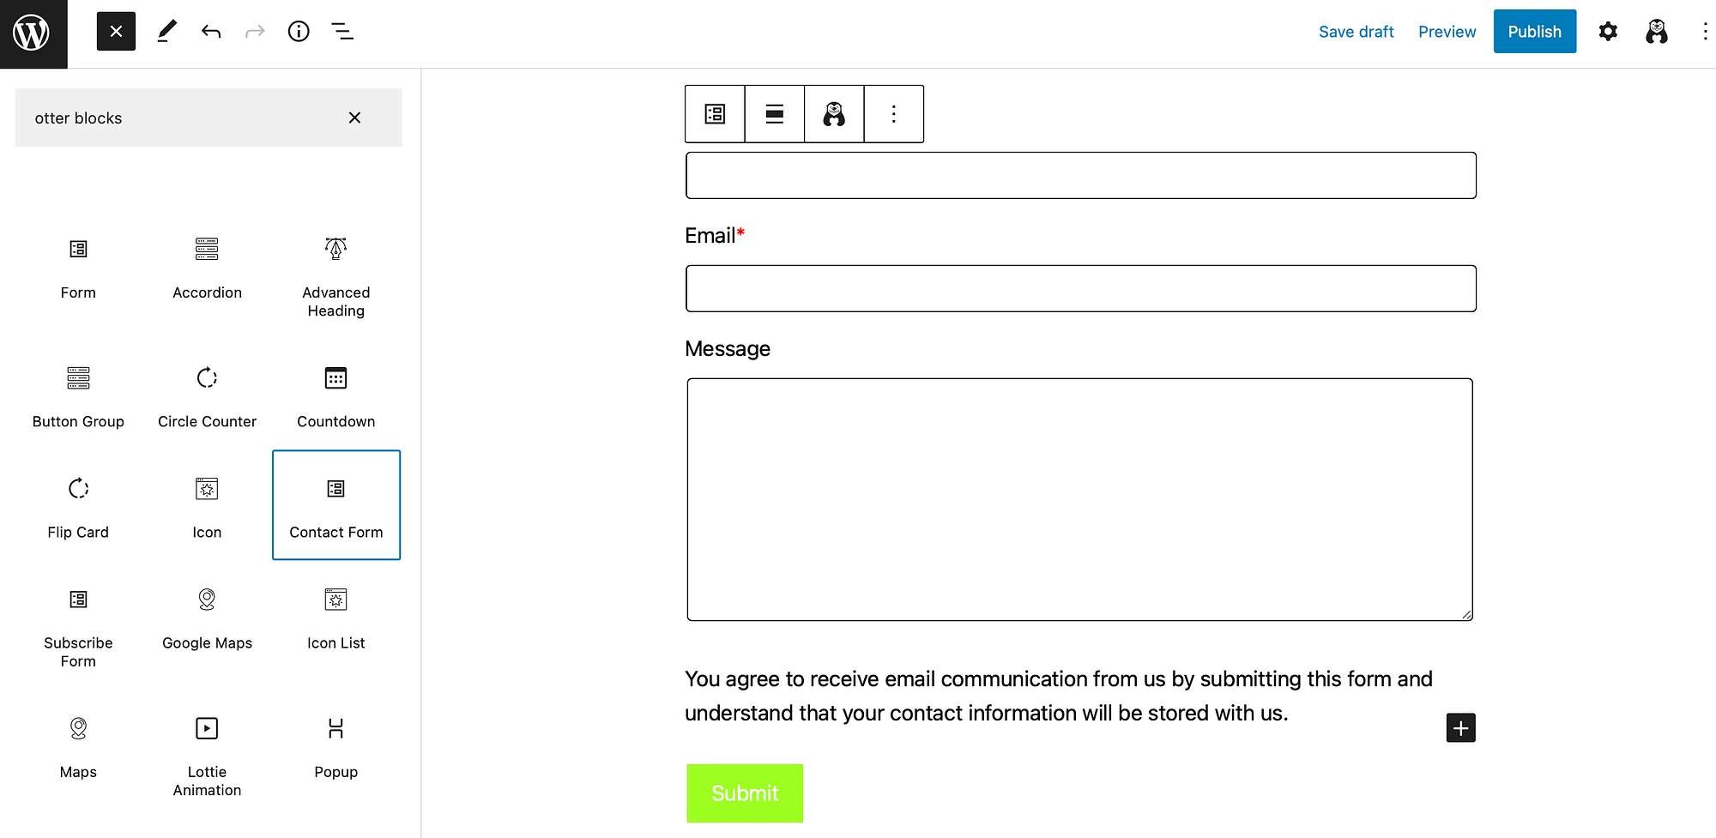This screenshot has width=1716, height=838.
Task: Publish the post
Action: click(x=1534, y=32)
